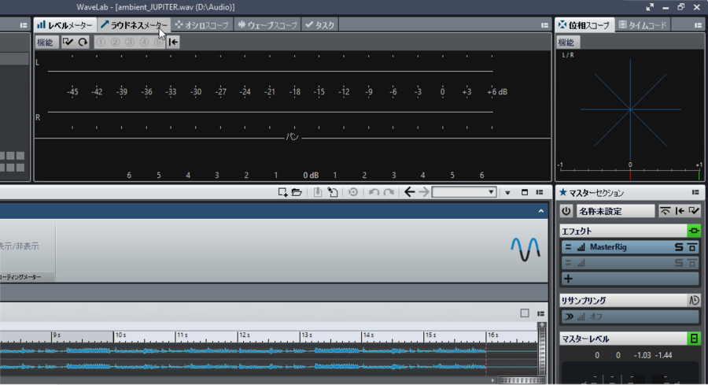This screenshot has width=708, height=385.
Task: Click the meter reset circular arrow icon
Action: point(83,43)
